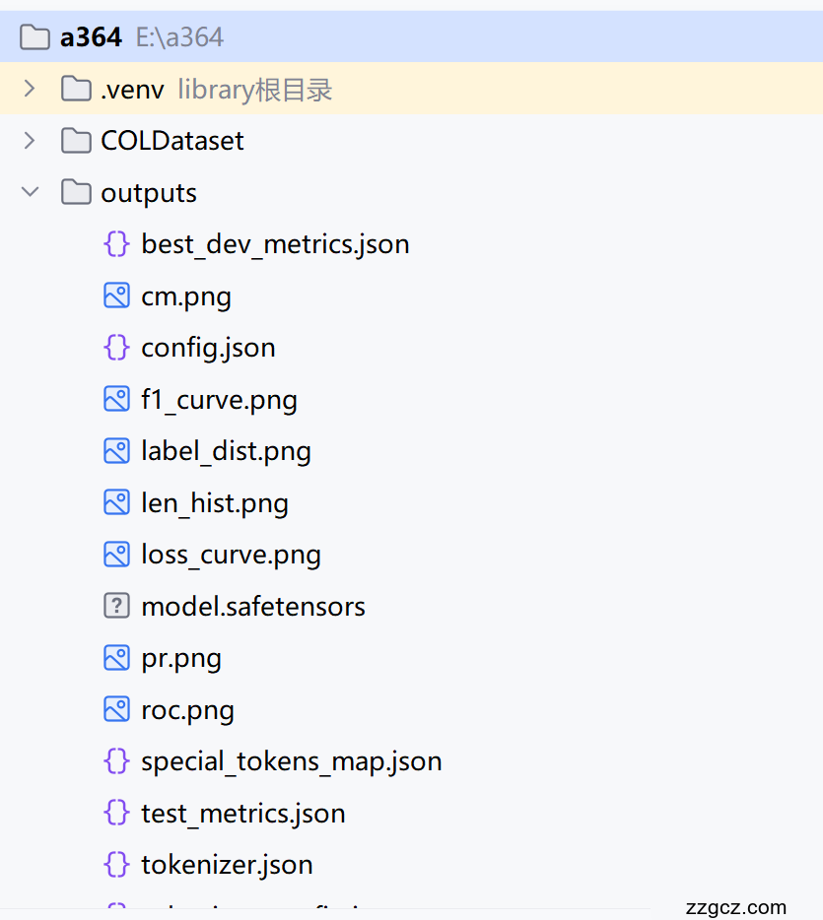Image resolution: width=823 pixels, height=920 pixels.
Task: Expand the .venv folder
Action: 30,89
